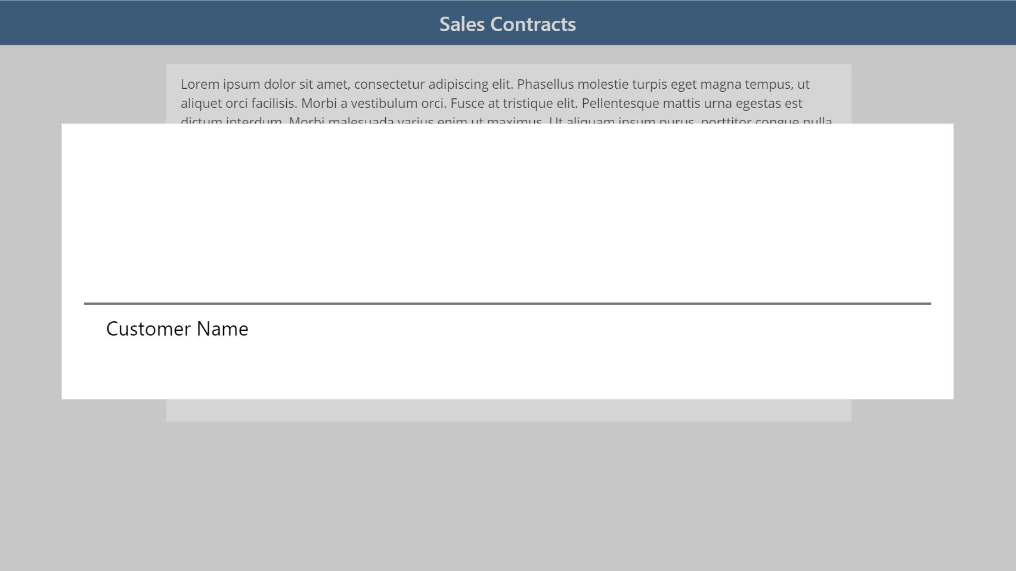Click the left edge of the signature dialog

click(x=66, y=262)
